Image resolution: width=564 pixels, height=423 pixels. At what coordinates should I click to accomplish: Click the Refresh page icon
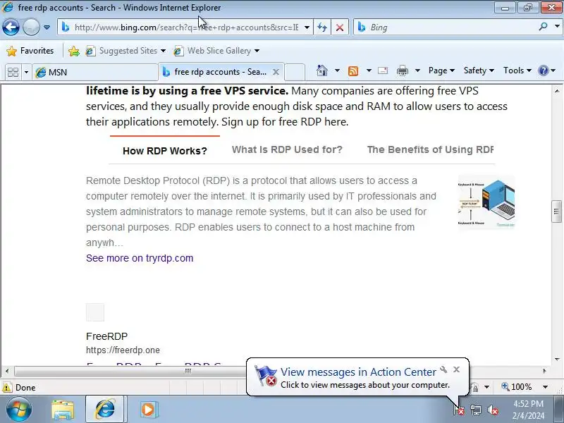(x=322, y=27)
